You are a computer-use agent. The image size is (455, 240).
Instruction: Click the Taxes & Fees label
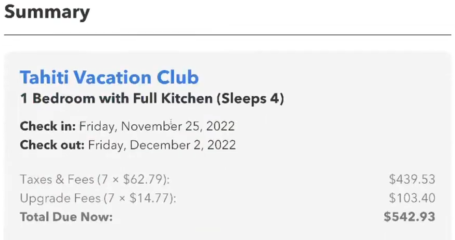57,180
